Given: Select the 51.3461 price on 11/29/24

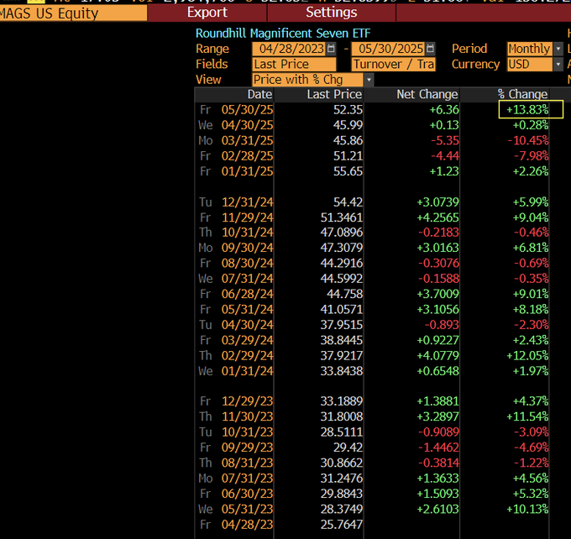Looking at the screenshot, I should pos(342,217).
